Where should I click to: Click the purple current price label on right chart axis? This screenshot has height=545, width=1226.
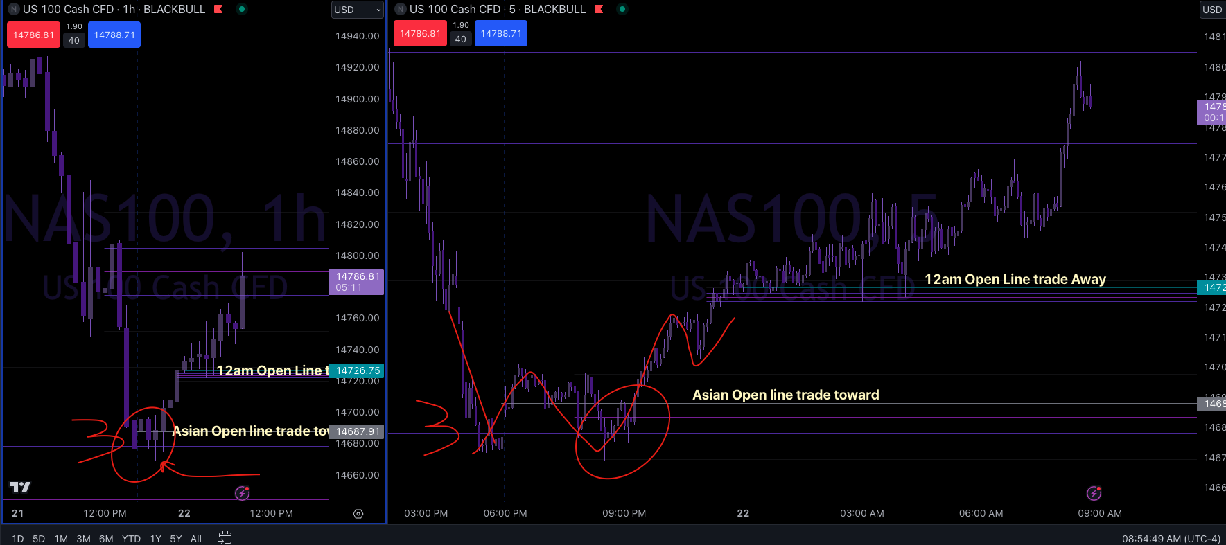coord(1211,112)
